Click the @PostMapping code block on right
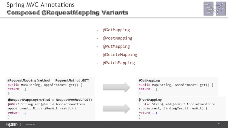Image resolution: width=228 pixels, height=128 pixels. 181,108
